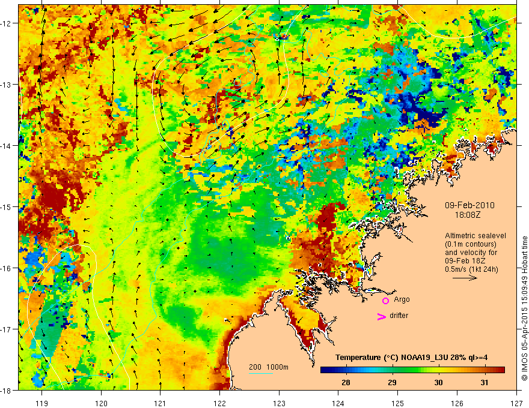Click the dark red end of temperature scale

(501, 370)
